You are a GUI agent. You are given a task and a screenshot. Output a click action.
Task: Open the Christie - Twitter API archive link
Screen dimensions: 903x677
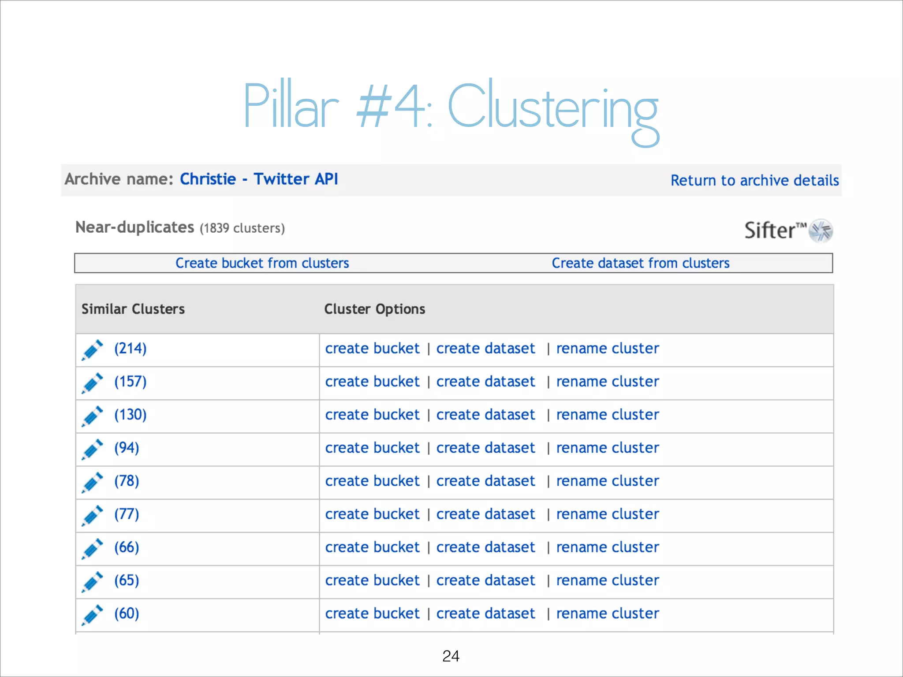tap(259, 179)
